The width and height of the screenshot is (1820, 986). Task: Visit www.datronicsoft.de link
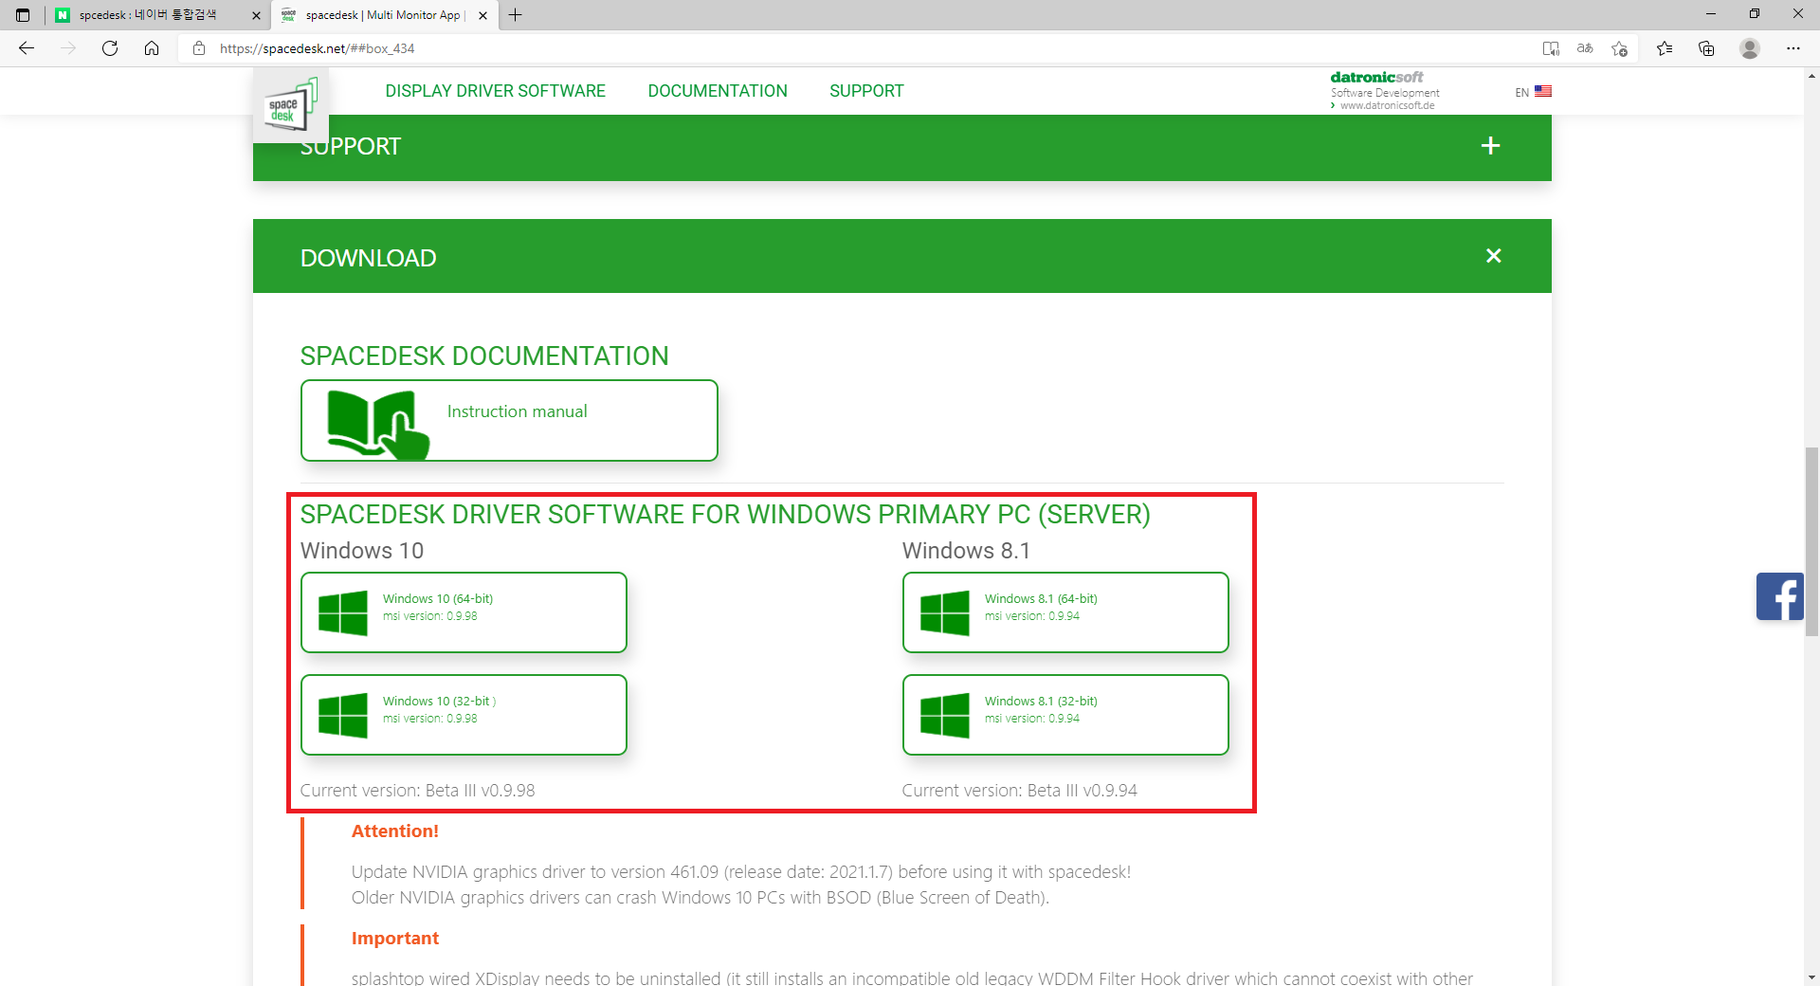pyautogui.click(x=1387, y=105)
